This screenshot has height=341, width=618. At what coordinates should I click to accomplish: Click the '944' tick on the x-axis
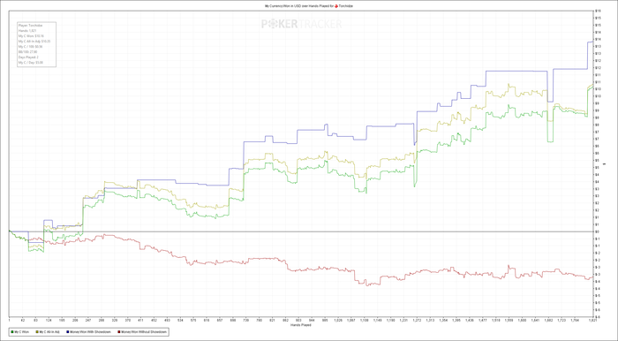coord(312,321)
